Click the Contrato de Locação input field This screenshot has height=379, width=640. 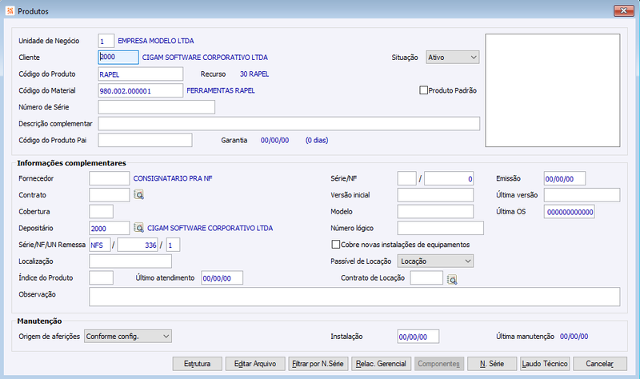click(x=426, y=277)
